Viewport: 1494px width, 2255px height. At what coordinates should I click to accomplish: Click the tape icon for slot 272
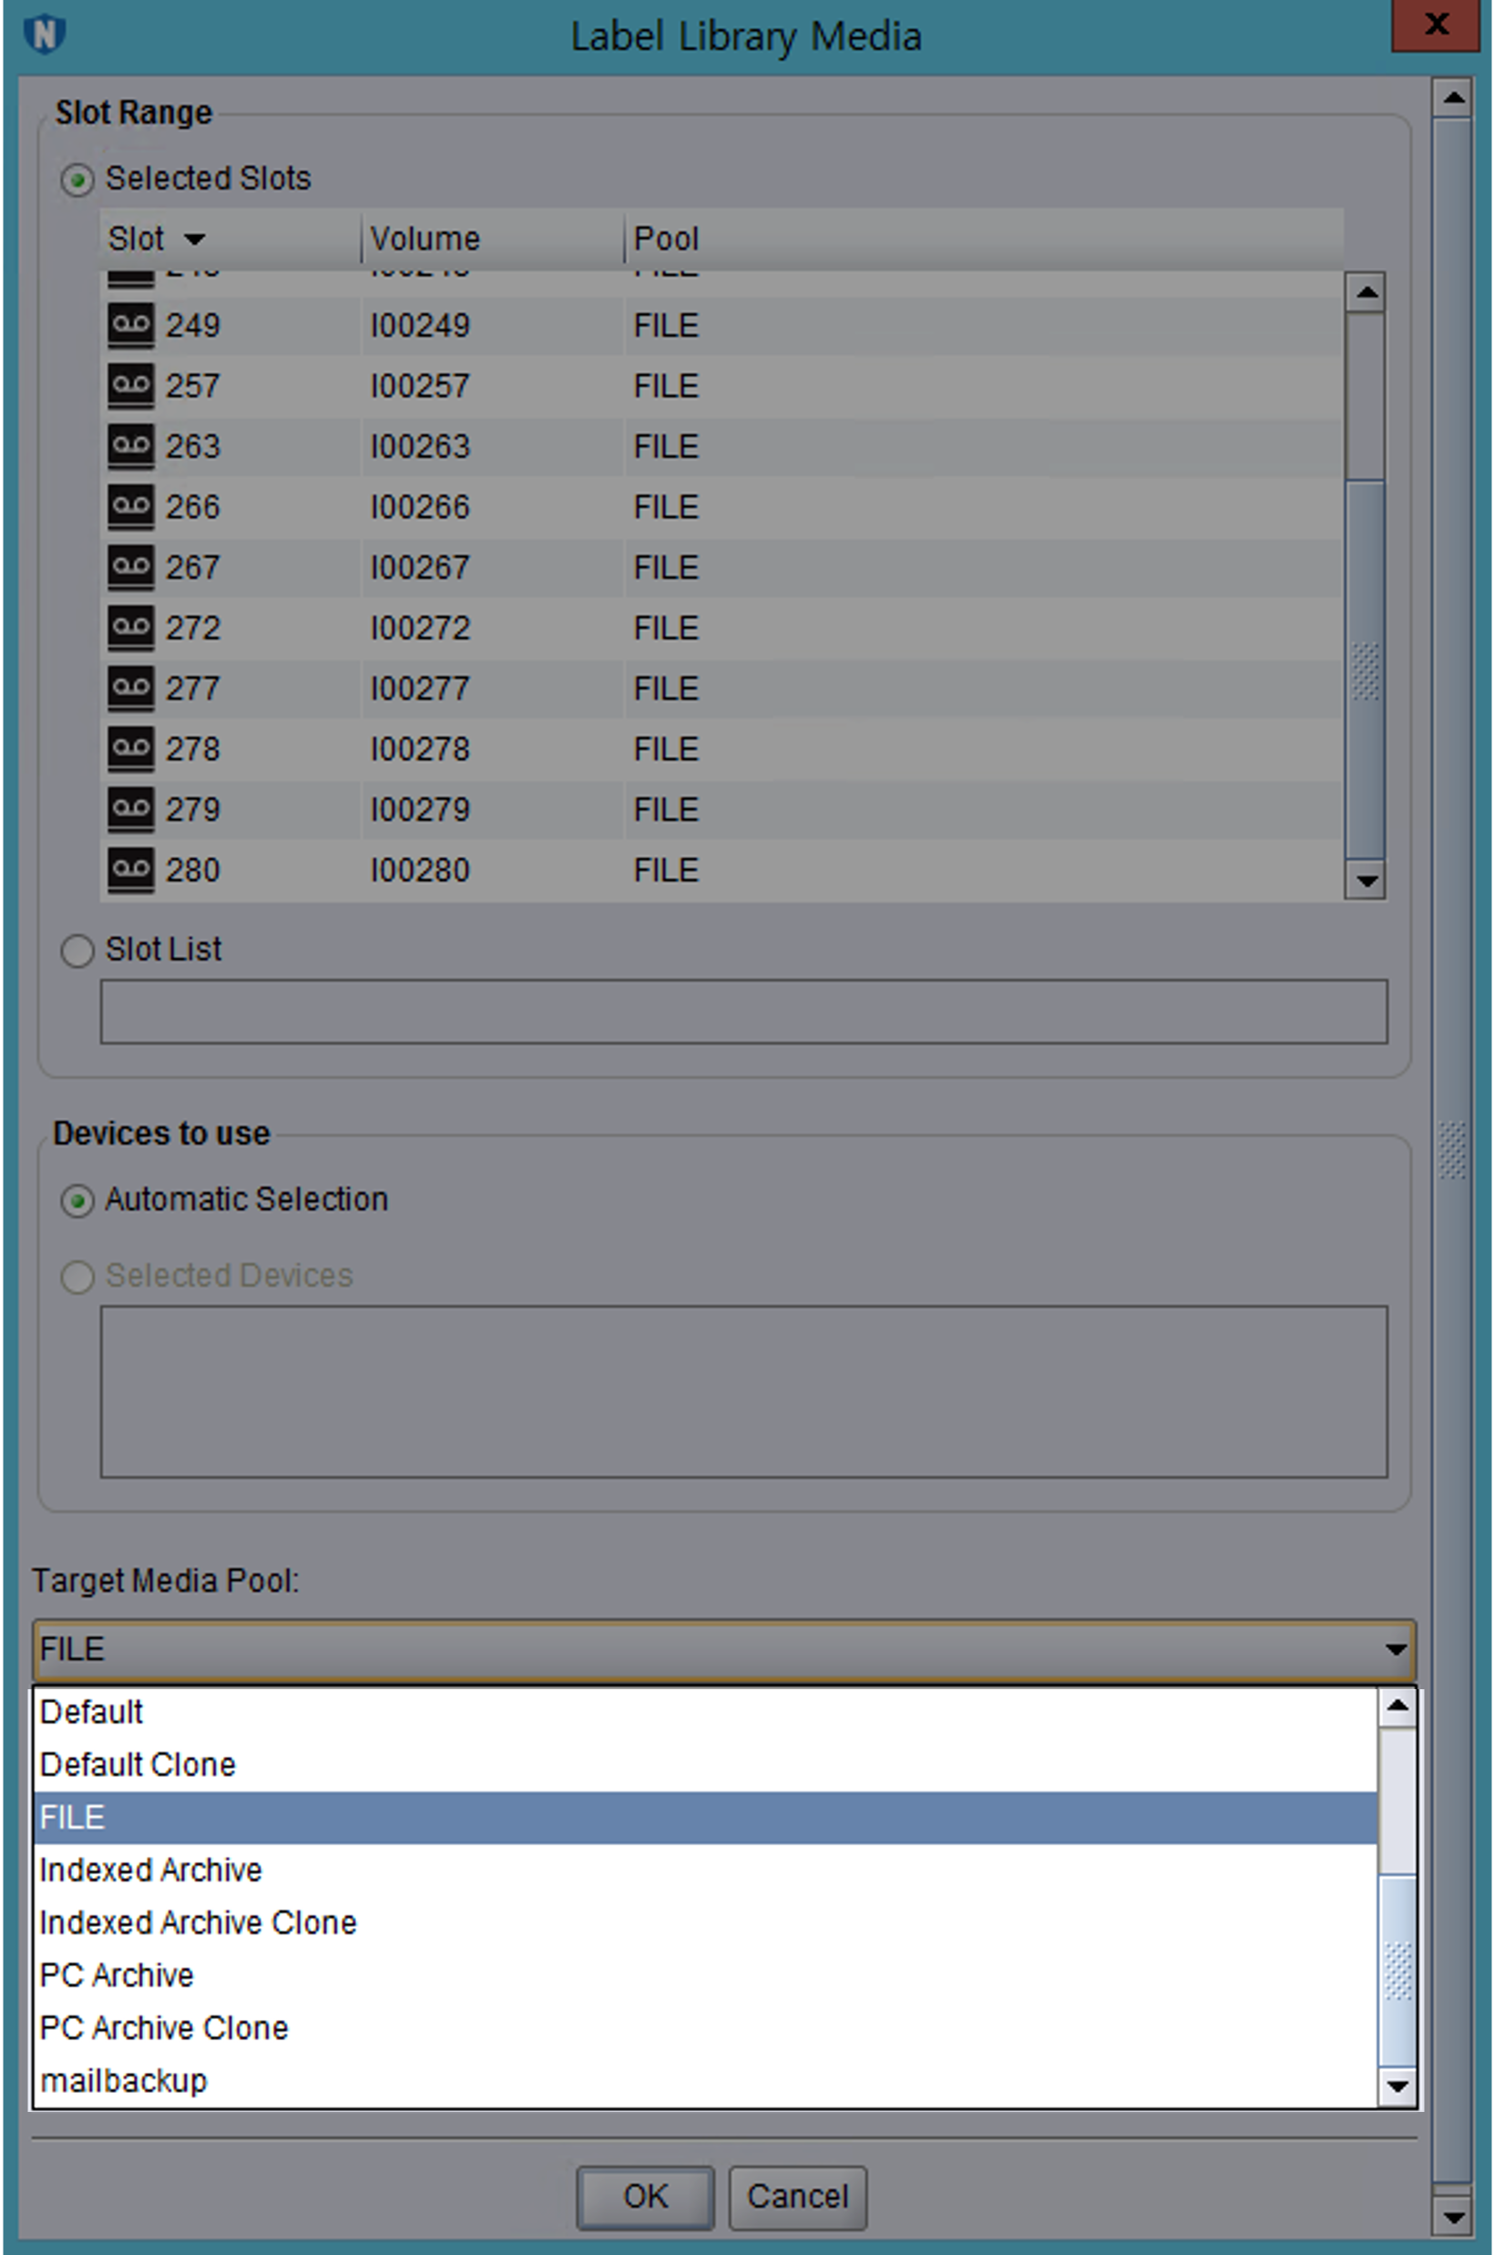(129, 628)
